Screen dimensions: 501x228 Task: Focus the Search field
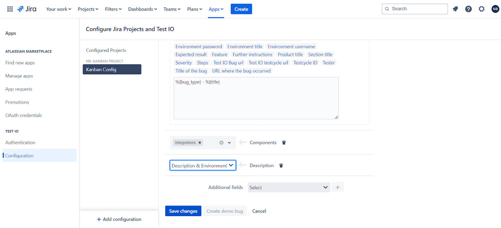415,9
